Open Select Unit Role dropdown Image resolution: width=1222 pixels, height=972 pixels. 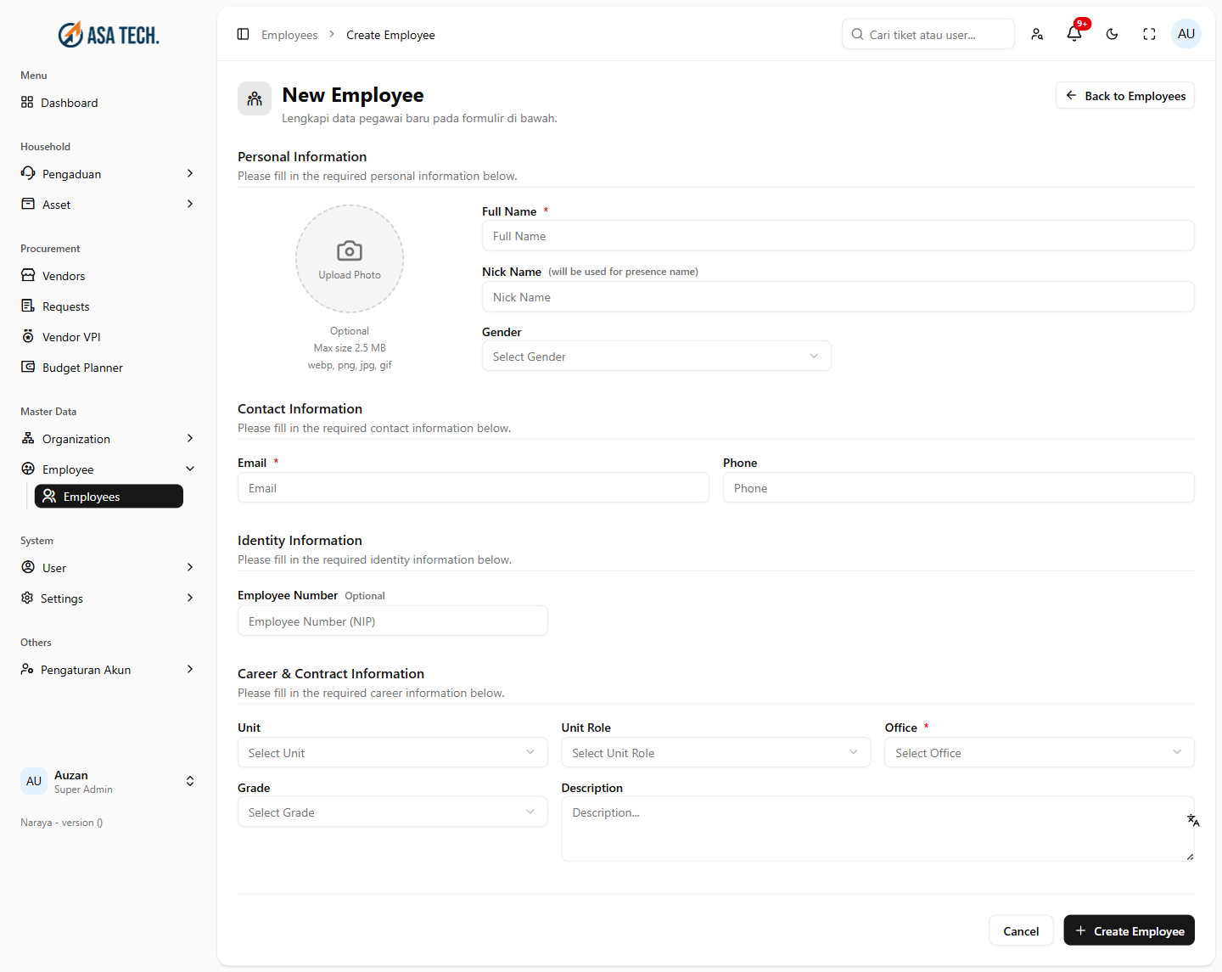tap(716, 753)
